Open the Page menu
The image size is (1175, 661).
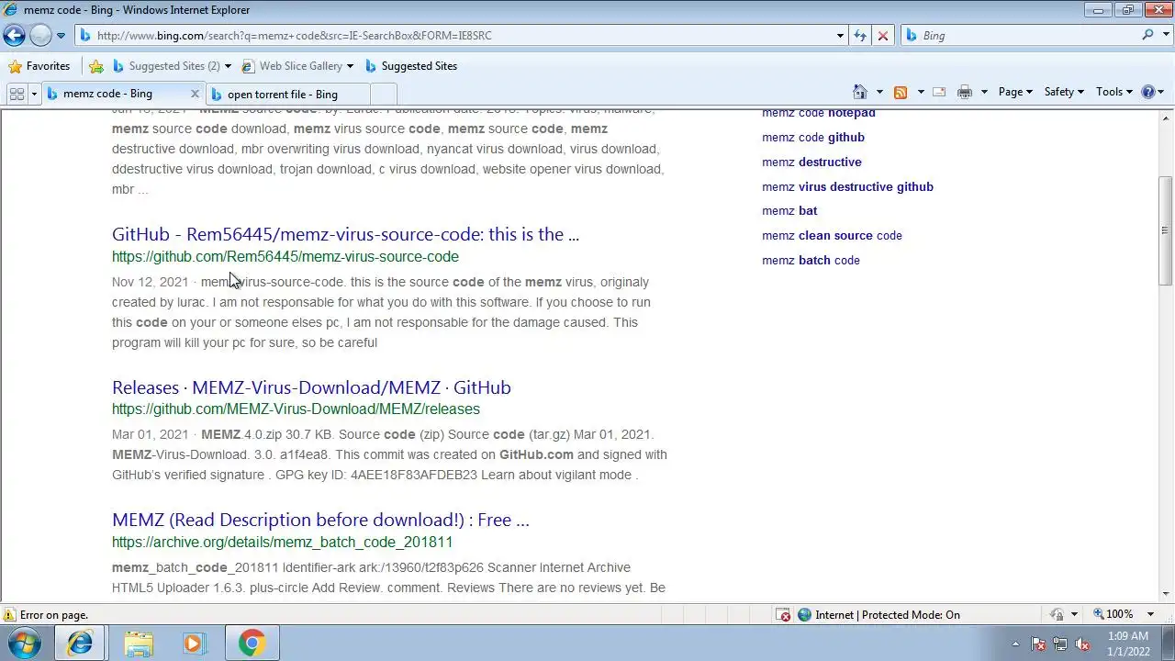(x=1015, y=92)
